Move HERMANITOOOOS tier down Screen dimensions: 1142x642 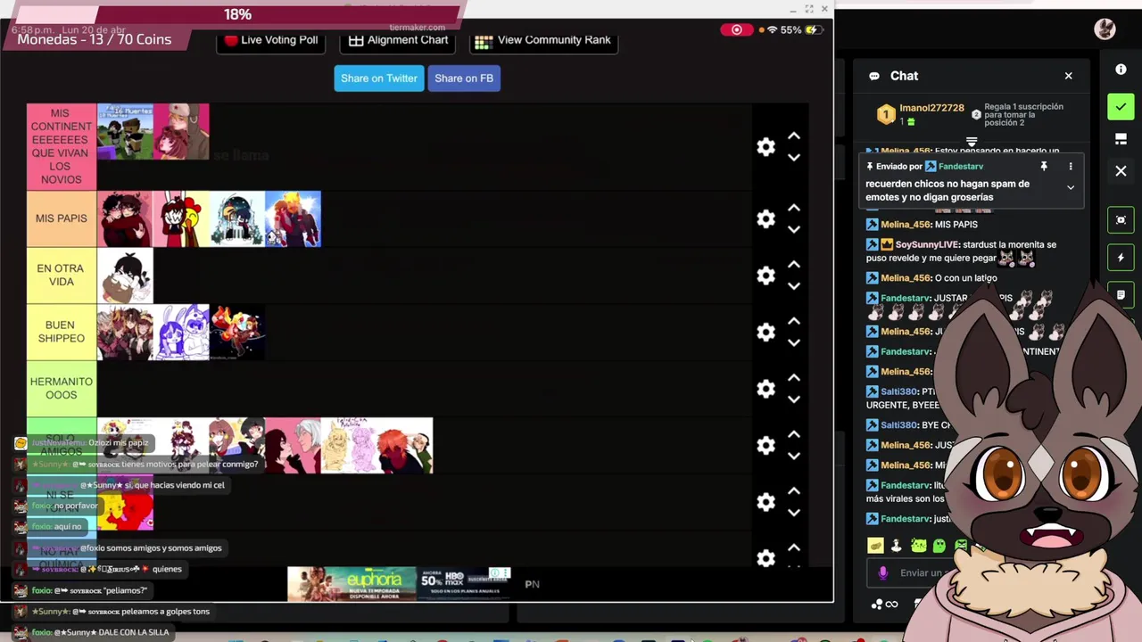tap(794, 399)
